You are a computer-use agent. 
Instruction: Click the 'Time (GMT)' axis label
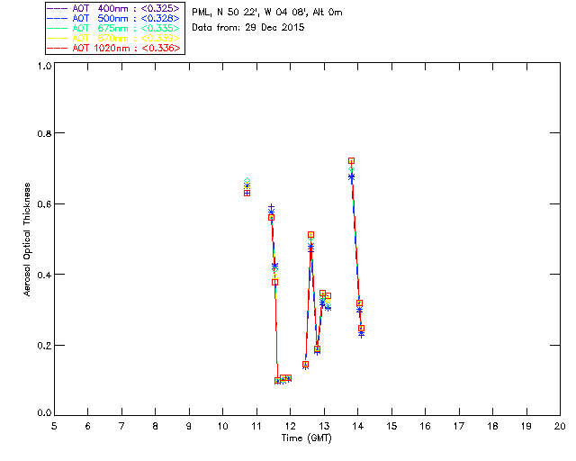[306, 438]
